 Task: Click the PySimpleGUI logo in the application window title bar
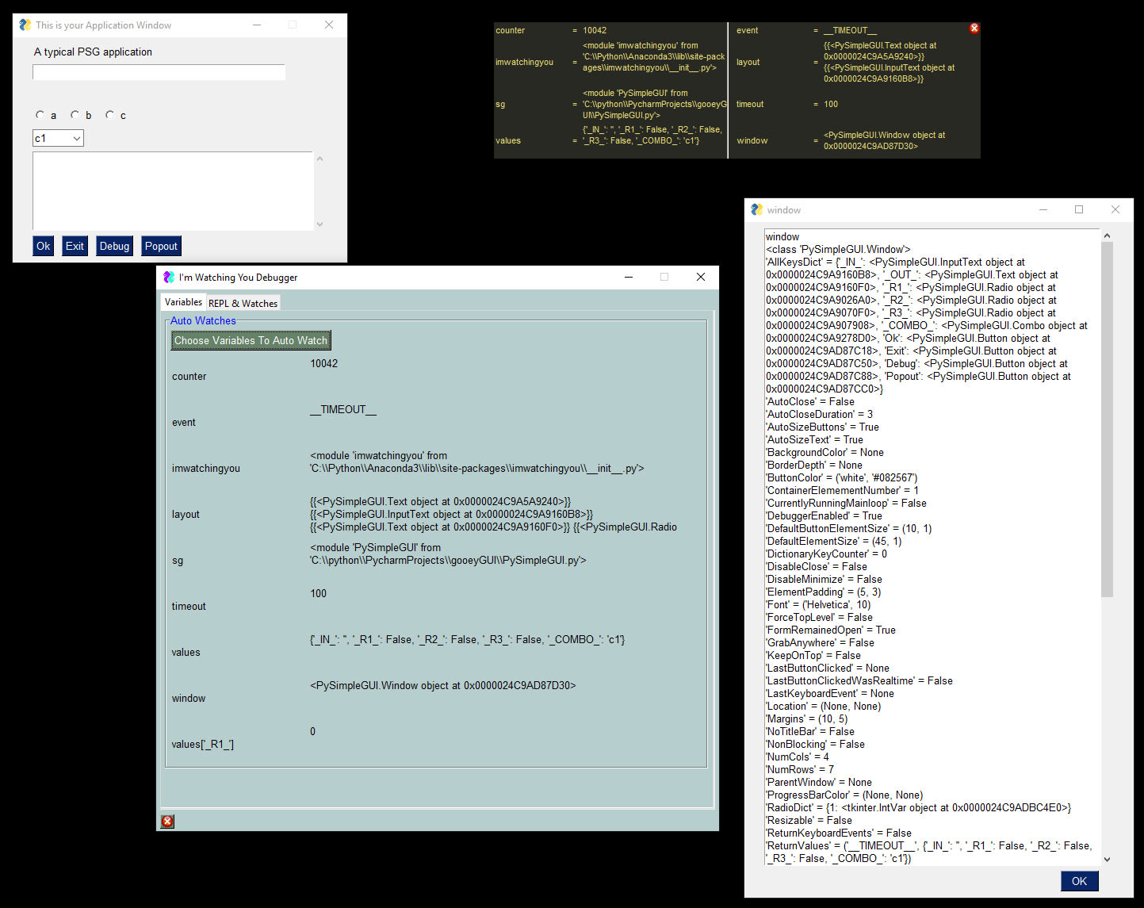24,25
